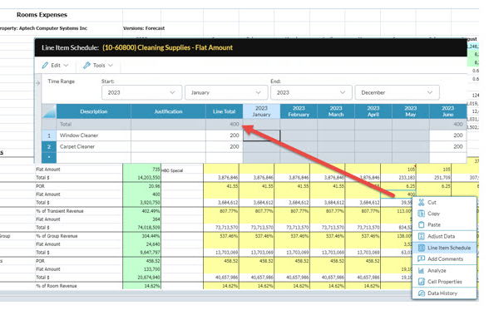Screen dimensions: 504x315
Task: Open the Start year 2023 dropdown
Action: tap(141, 92)
